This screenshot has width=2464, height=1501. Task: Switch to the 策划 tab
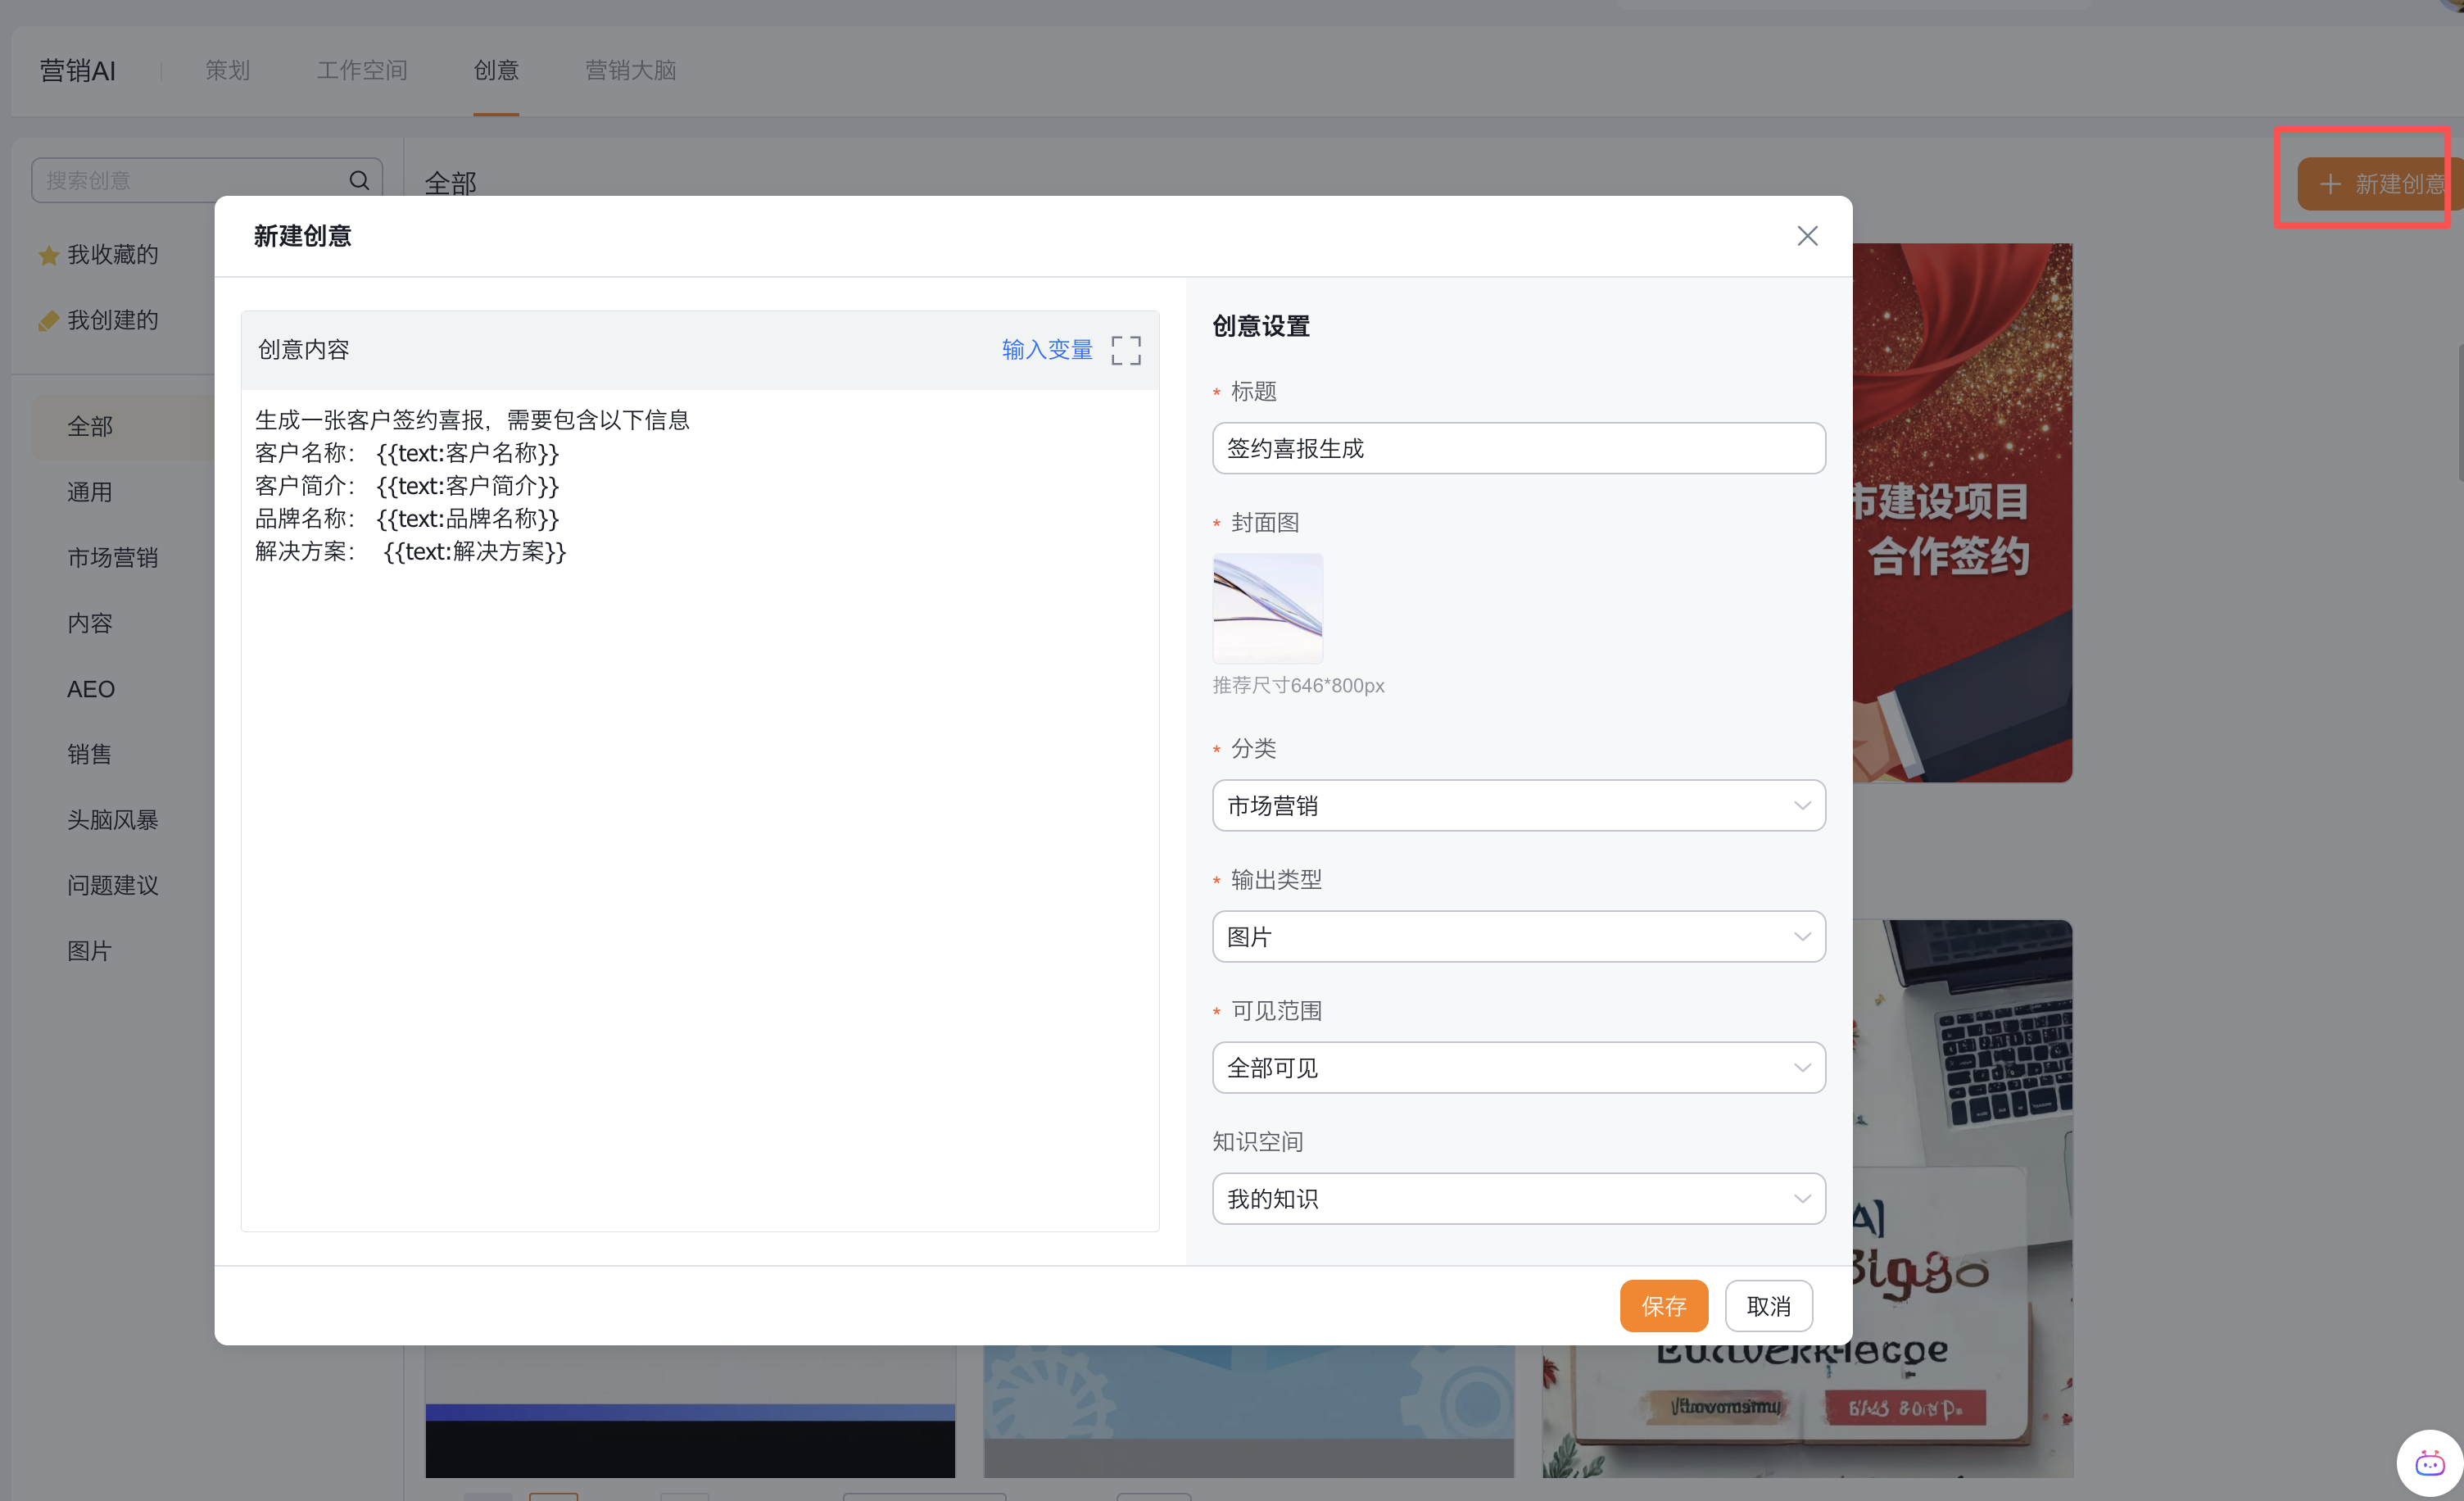pyautogui.click(x=227, y=70)
